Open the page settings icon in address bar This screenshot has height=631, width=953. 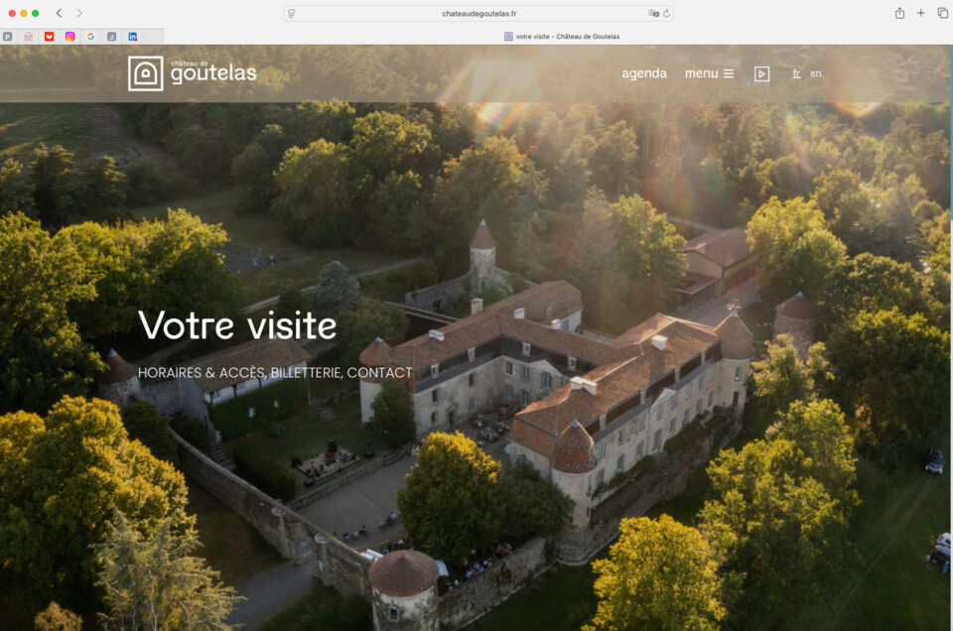coord(291,13)
